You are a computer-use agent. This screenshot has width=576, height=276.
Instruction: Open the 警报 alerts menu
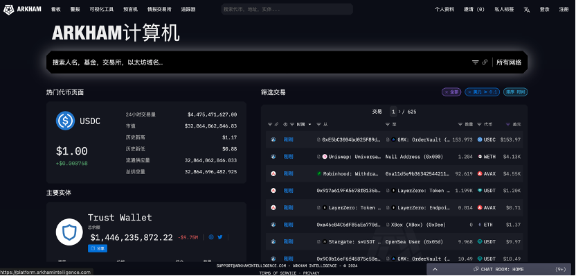coord(75,9)
